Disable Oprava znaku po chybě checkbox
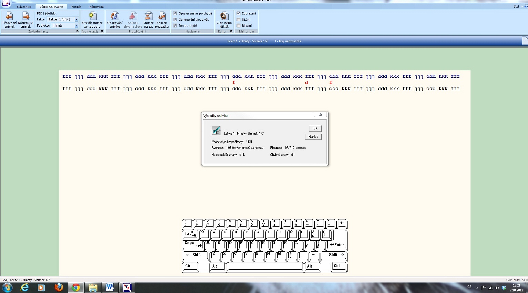Viewport: 528px width, 293px height. tap(175, 13)
